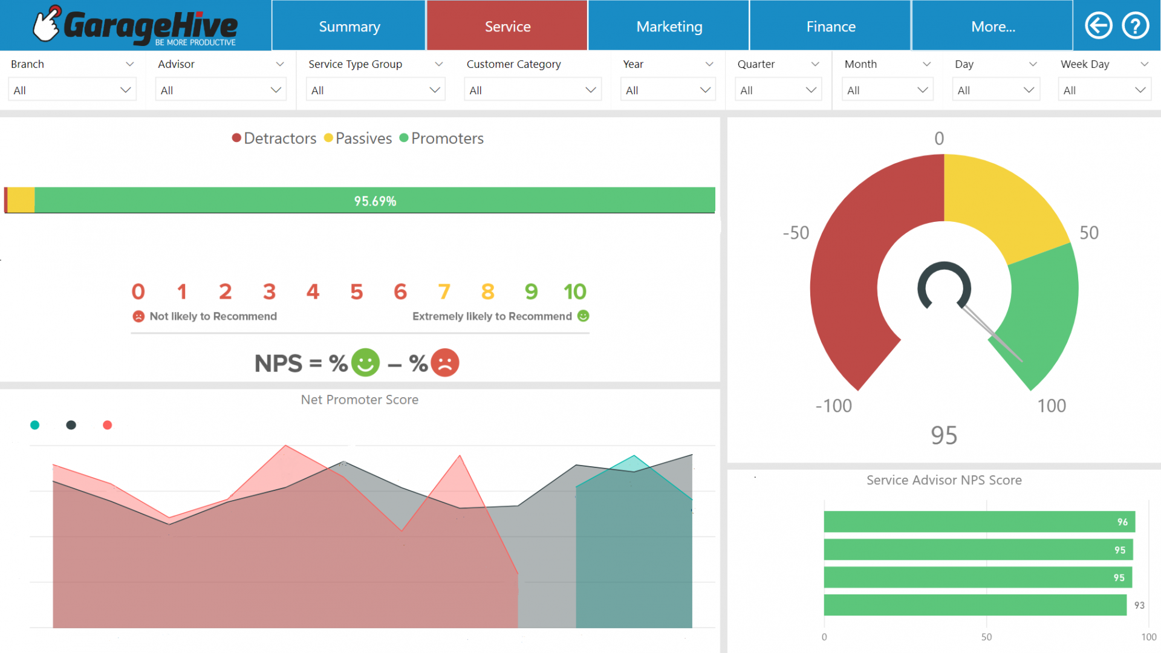The height and width of the screenshot is (653, 1161).
Task: Click the 95.69% green progress bar
Action: (x=375, y=200)
